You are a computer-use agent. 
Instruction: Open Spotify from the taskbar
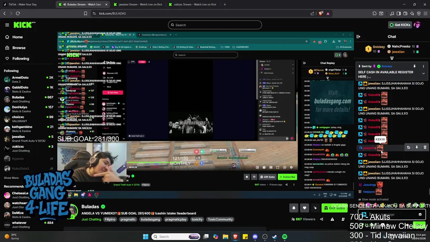click(285, 237)
